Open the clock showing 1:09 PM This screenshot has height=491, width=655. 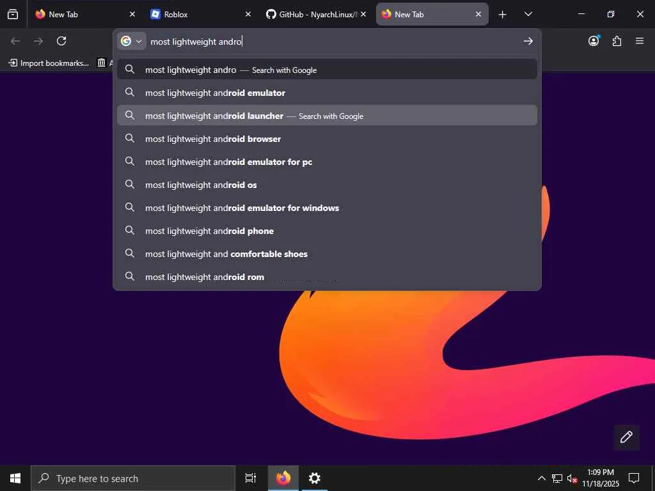coord(601,478)
